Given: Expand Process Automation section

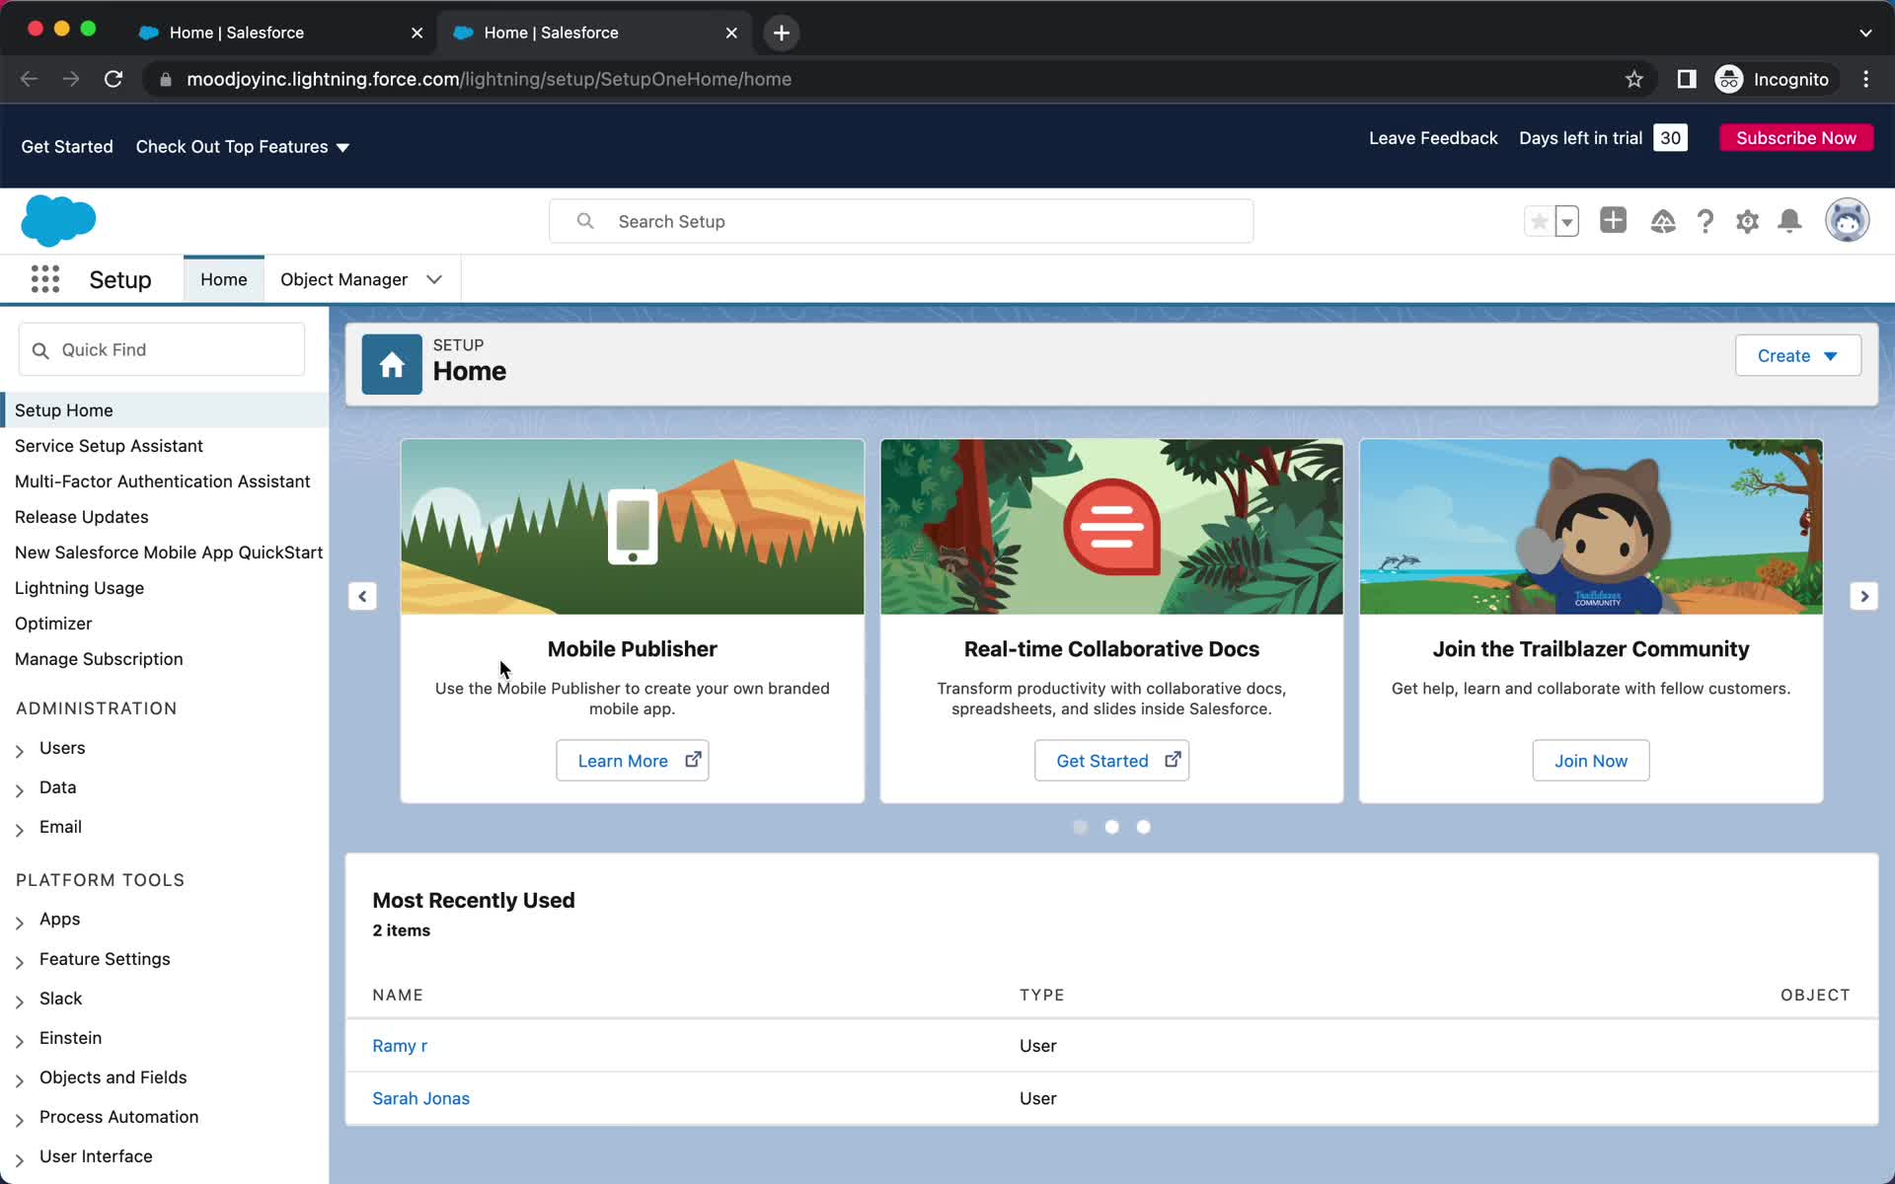Looking at the screenshot, I should point(20,1120).
